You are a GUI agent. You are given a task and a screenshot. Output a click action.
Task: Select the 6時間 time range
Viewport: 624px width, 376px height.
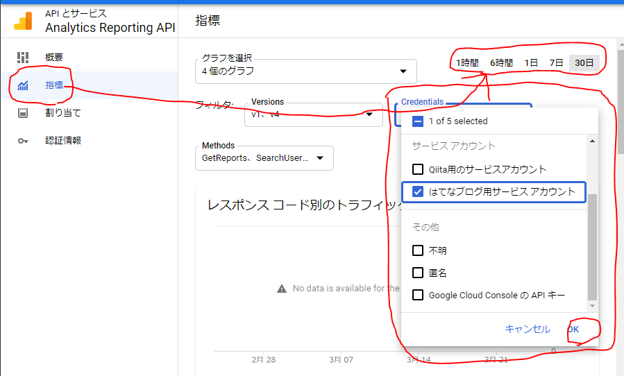click(501, 63)
